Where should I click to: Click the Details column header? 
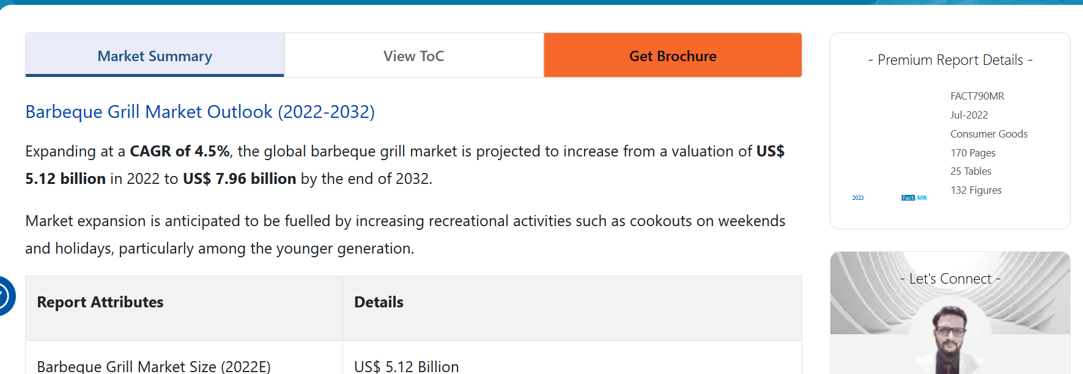click(379, 302)
